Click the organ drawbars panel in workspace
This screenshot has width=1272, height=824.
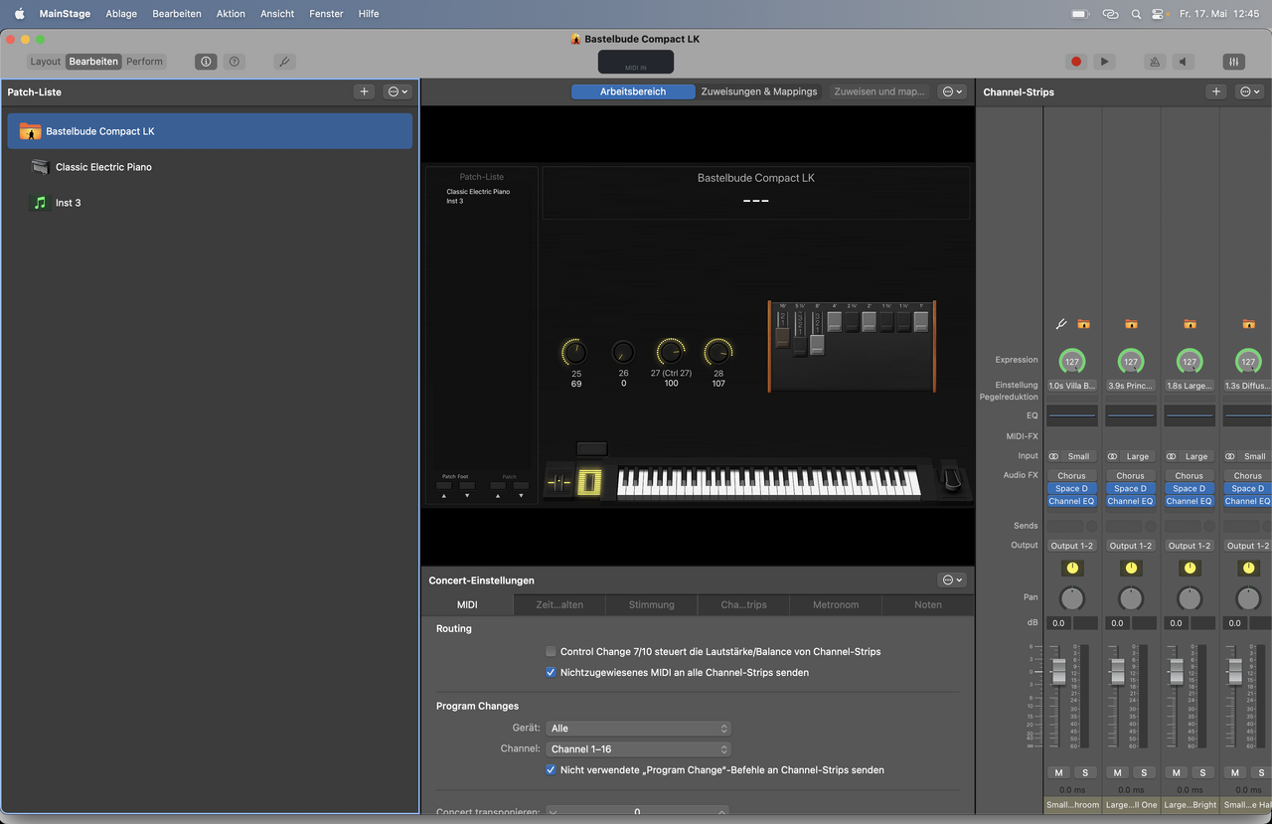(x=852, y=345)
